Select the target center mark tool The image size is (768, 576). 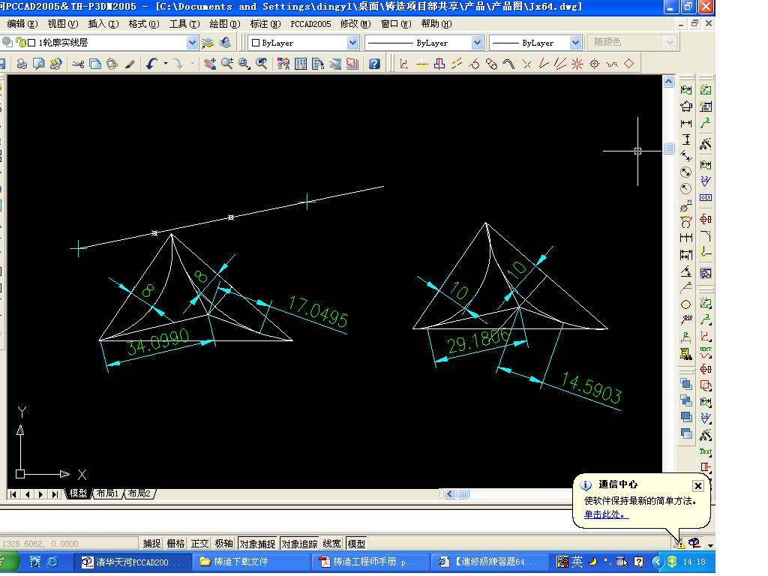(595, 64)
